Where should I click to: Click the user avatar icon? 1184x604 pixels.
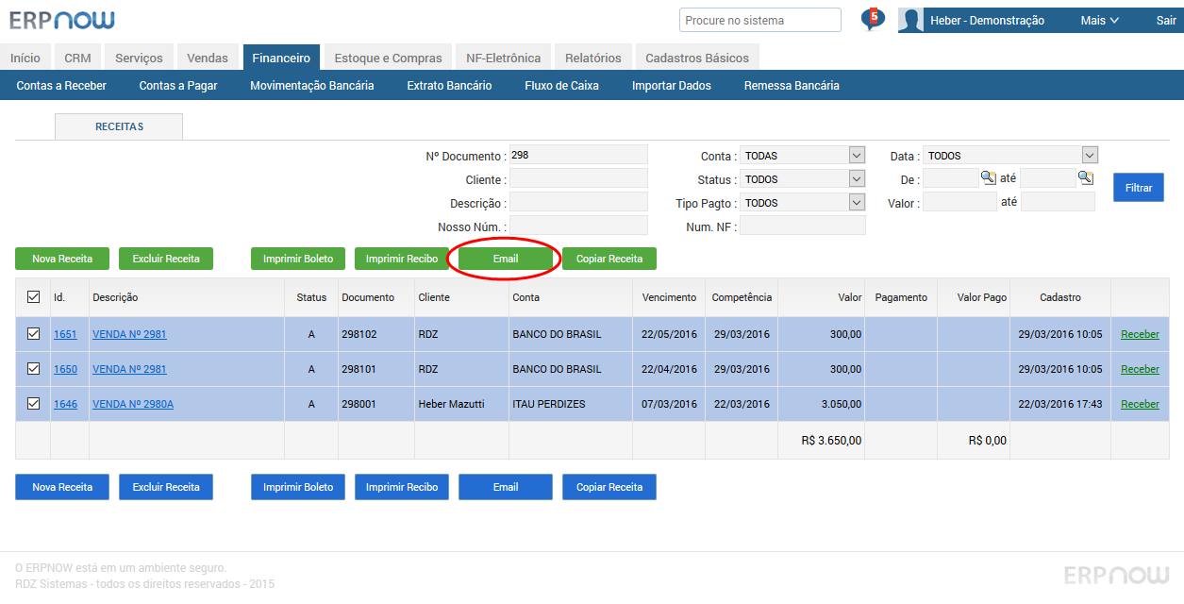coord(910,20)
